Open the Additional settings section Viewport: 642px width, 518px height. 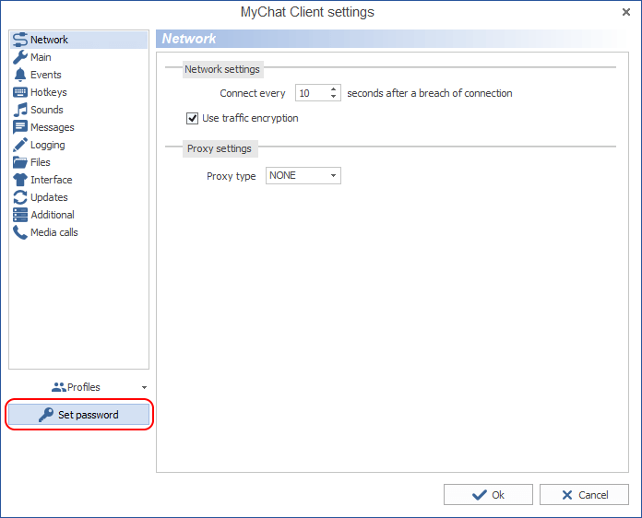pos(52,215)
